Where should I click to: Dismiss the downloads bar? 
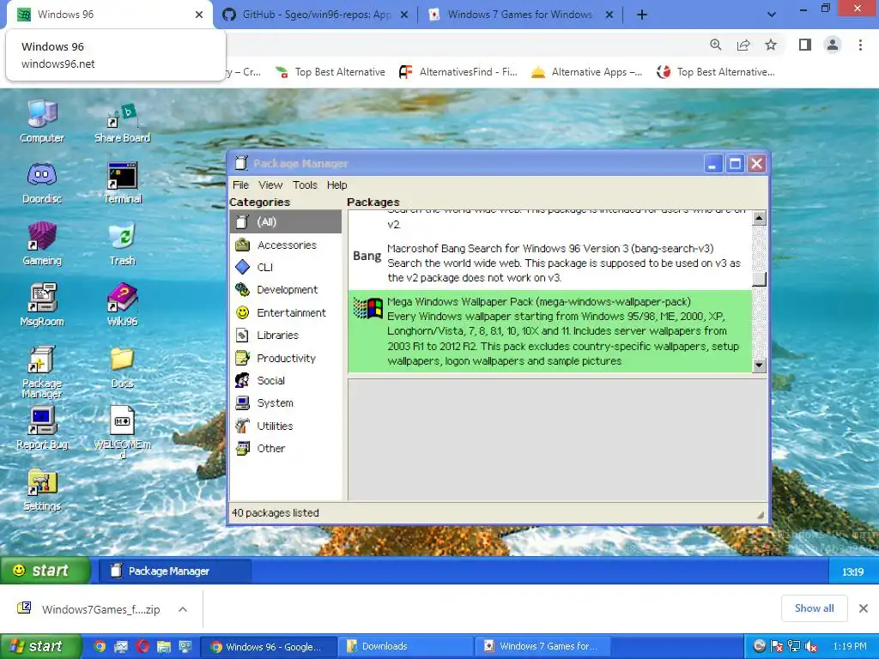click(864, 608)
